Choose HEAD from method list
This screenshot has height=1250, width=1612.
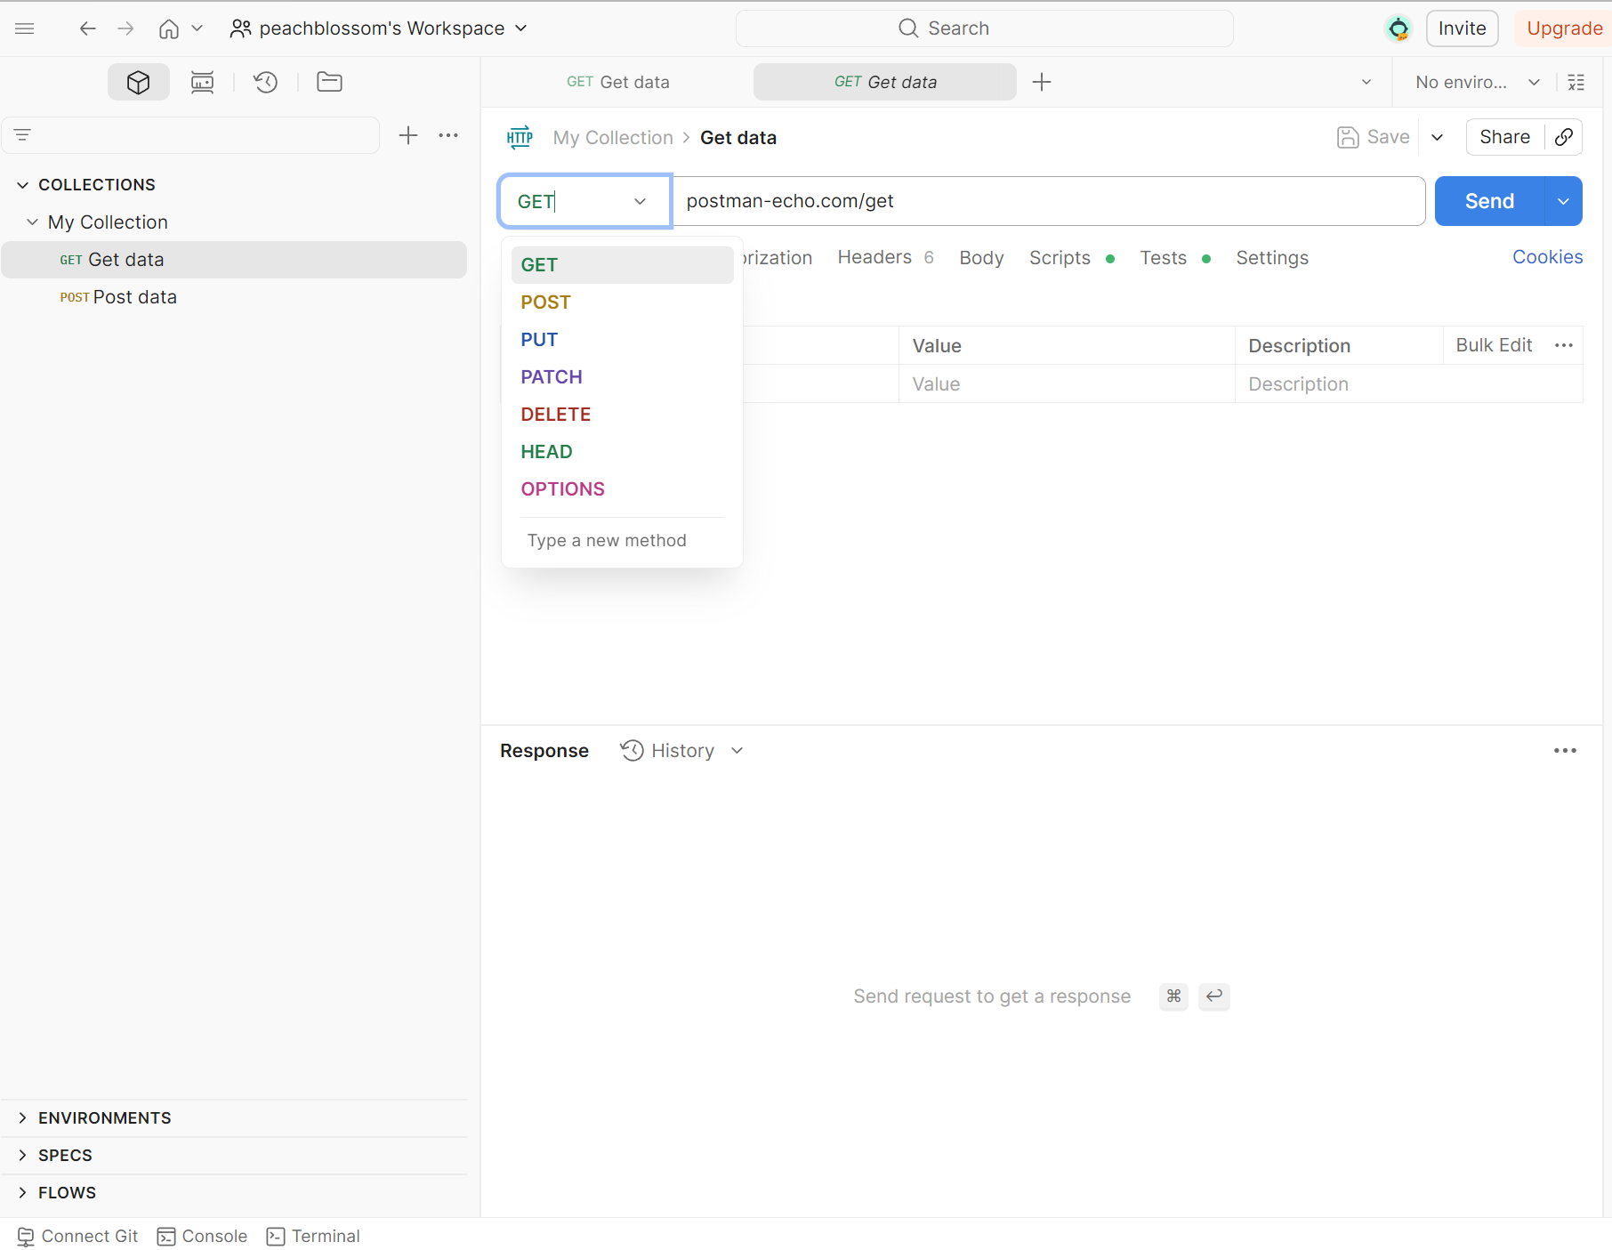[x=622, y=452]
